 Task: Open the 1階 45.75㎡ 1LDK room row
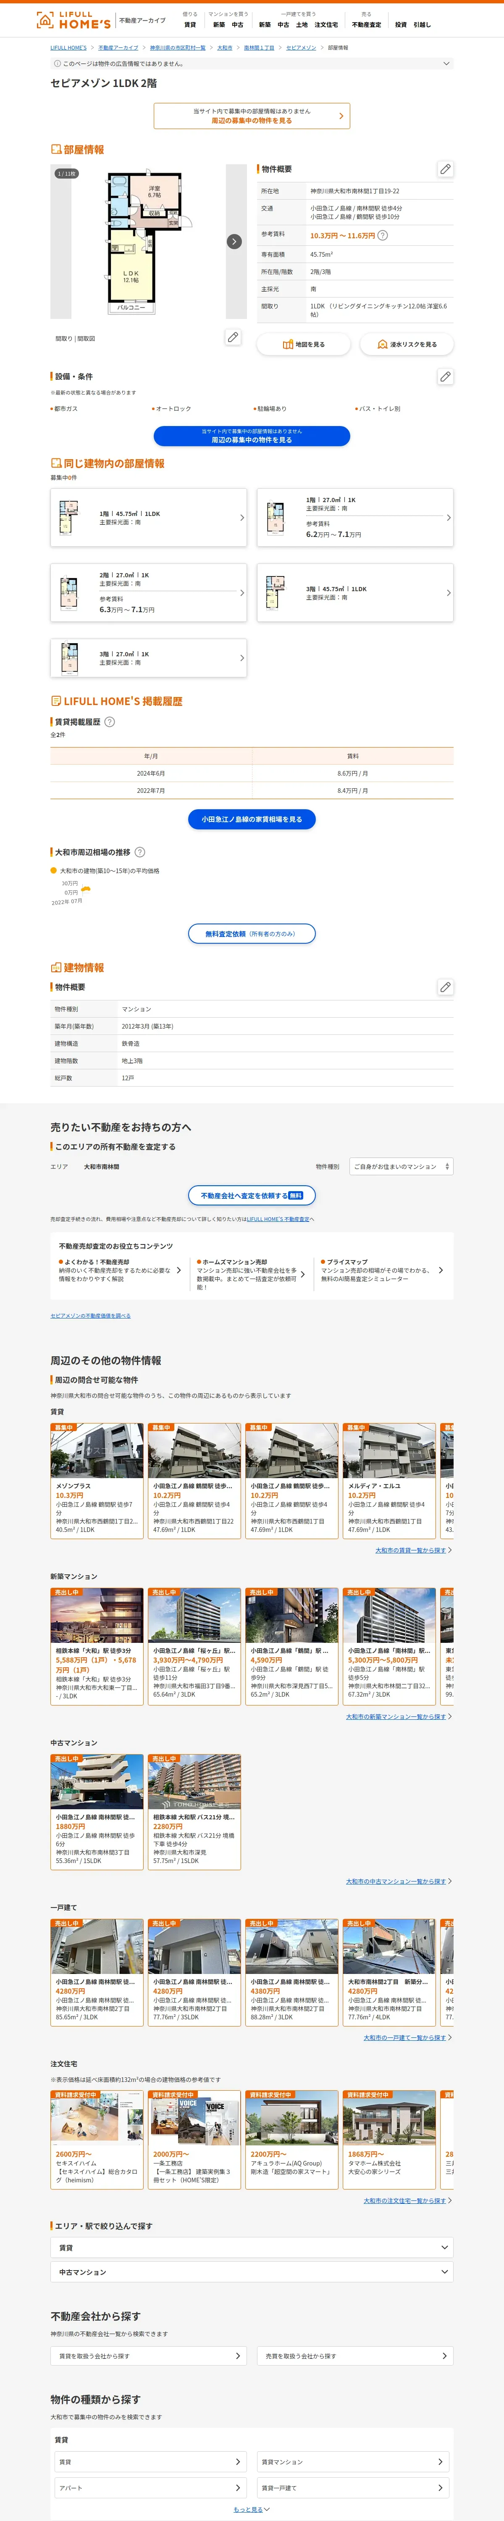pyautogui.click(x=149, y=518)
